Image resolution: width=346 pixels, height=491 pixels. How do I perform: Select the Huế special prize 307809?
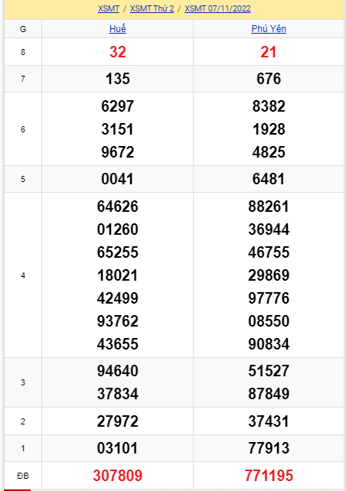(118, 476)
